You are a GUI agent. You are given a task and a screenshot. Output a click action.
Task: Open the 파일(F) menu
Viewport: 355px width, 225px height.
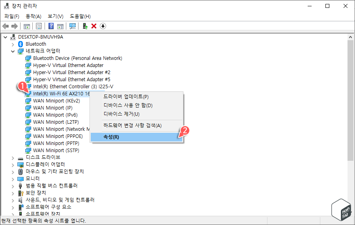coord(12,16)
